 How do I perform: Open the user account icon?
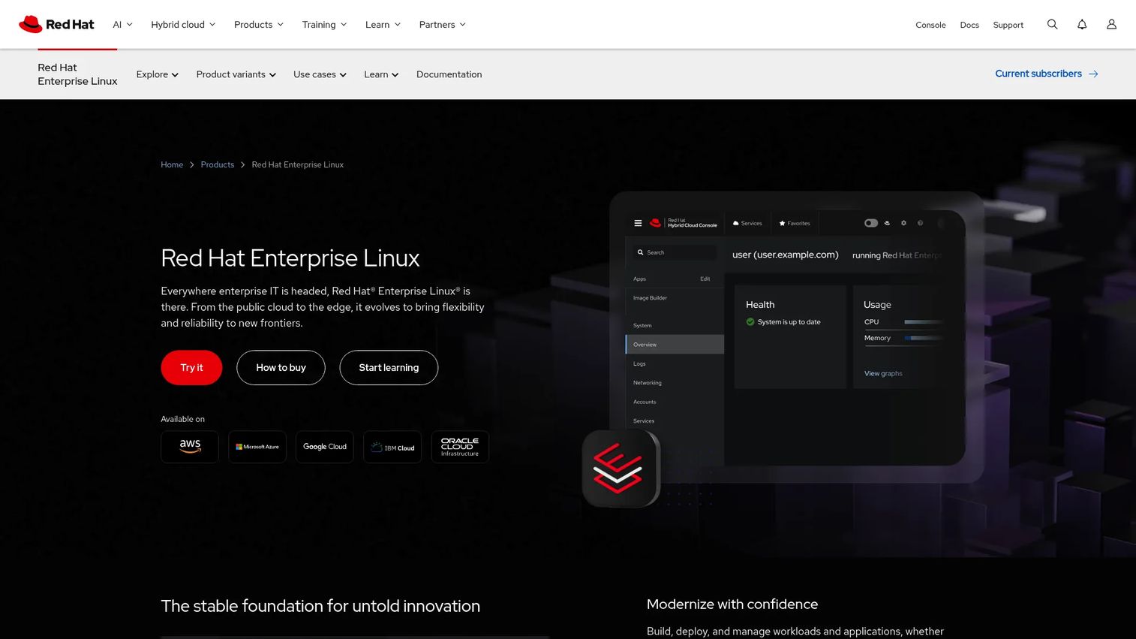pos(1111,24)
